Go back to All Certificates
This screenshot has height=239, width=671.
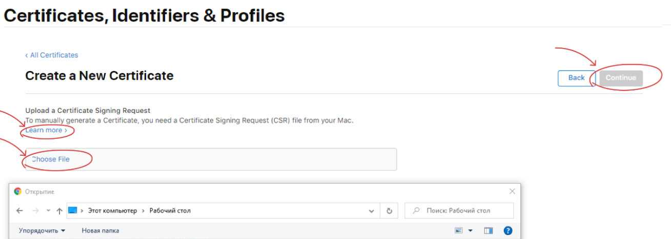(51, 55)
